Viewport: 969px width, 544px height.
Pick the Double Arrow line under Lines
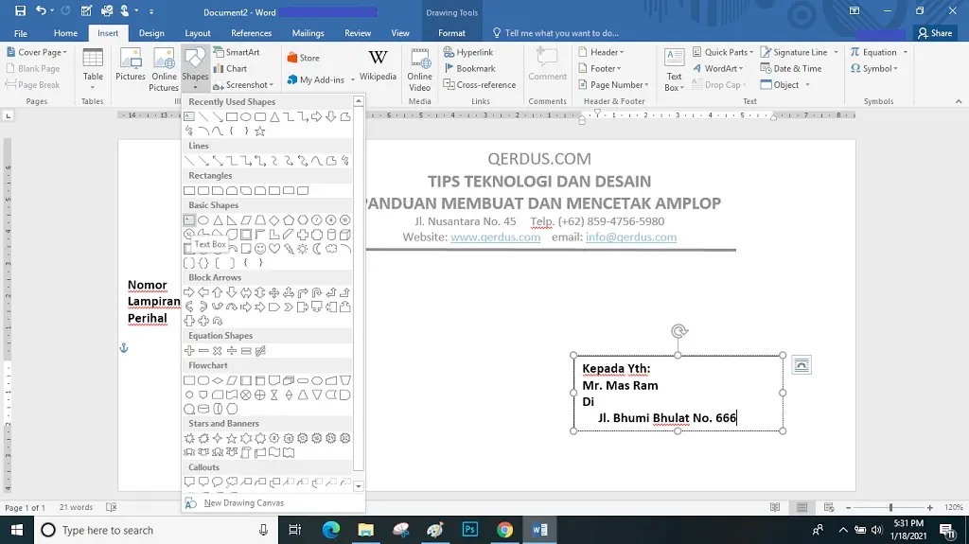[x=218, y=161]
